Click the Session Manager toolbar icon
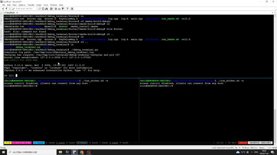This screenshot has width=277, height=155. click(3, 9)
